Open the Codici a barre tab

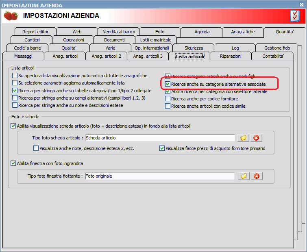pos(27,48)
